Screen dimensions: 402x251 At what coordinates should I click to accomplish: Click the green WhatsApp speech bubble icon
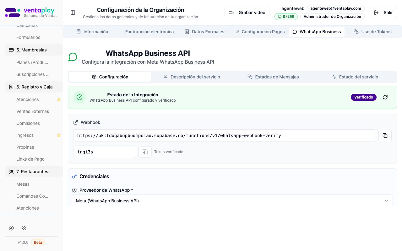point(73,57)
